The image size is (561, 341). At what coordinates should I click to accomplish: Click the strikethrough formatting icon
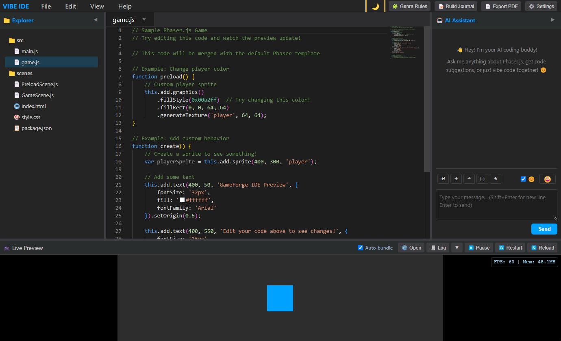click(x=496, y=179)
